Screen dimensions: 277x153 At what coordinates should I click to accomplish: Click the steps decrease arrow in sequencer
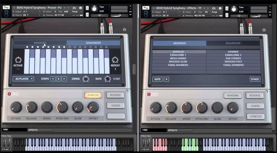53,79
